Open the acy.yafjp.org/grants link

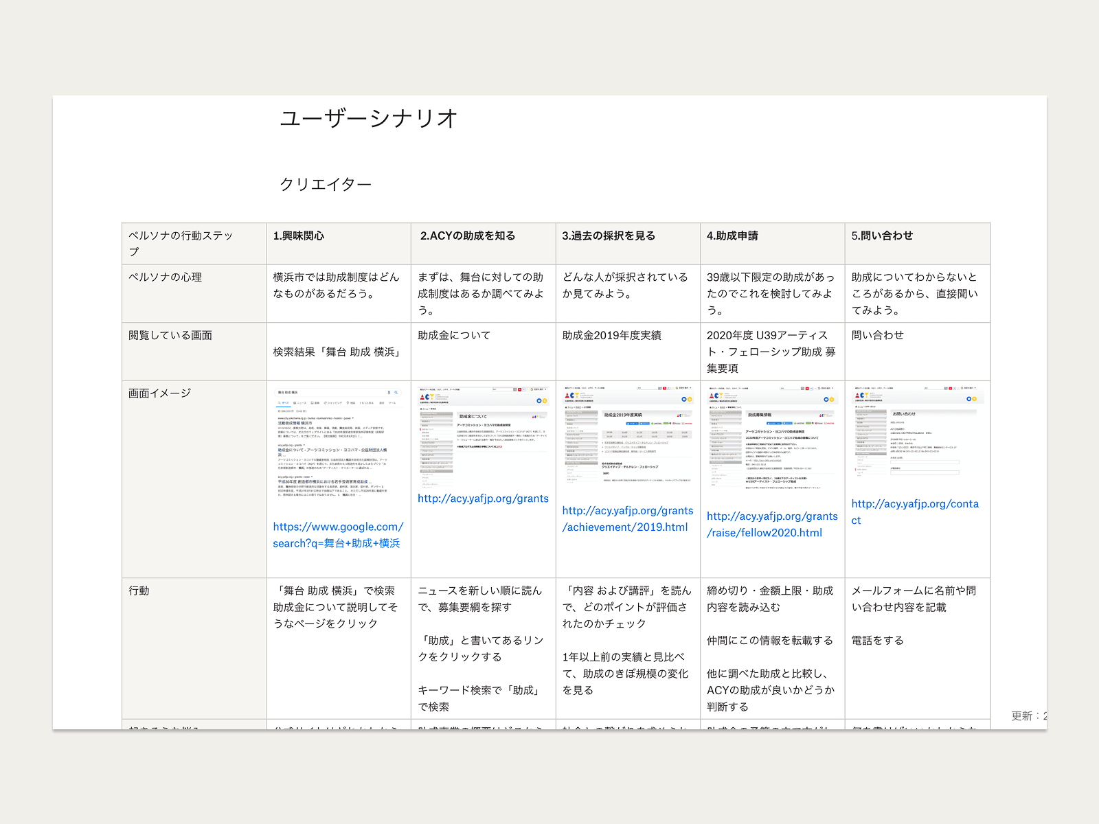(x=483, y=499)
